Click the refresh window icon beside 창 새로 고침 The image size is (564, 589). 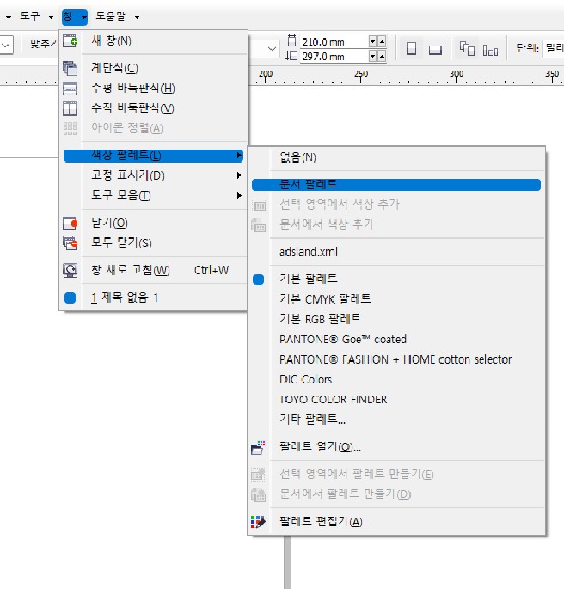coord(70,270)
